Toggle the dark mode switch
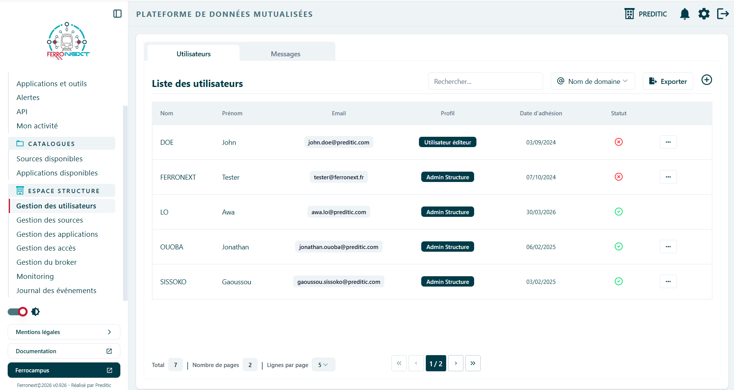The image size is (734, 390). pos(18,312)
